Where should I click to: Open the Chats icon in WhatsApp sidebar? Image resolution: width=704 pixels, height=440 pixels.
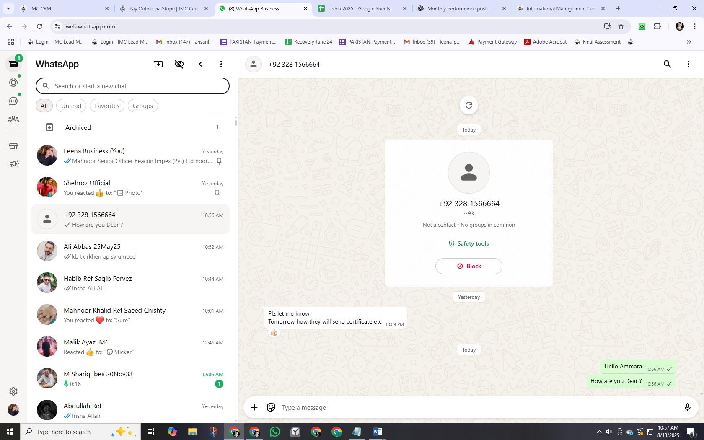(x=13, y=64)
